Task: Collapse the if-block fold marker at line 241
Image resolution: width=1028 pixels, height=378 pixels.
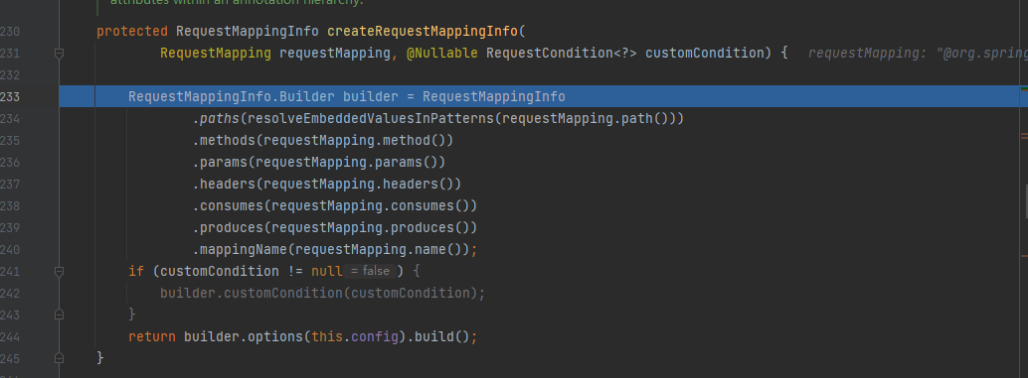Action: point(59,272)
